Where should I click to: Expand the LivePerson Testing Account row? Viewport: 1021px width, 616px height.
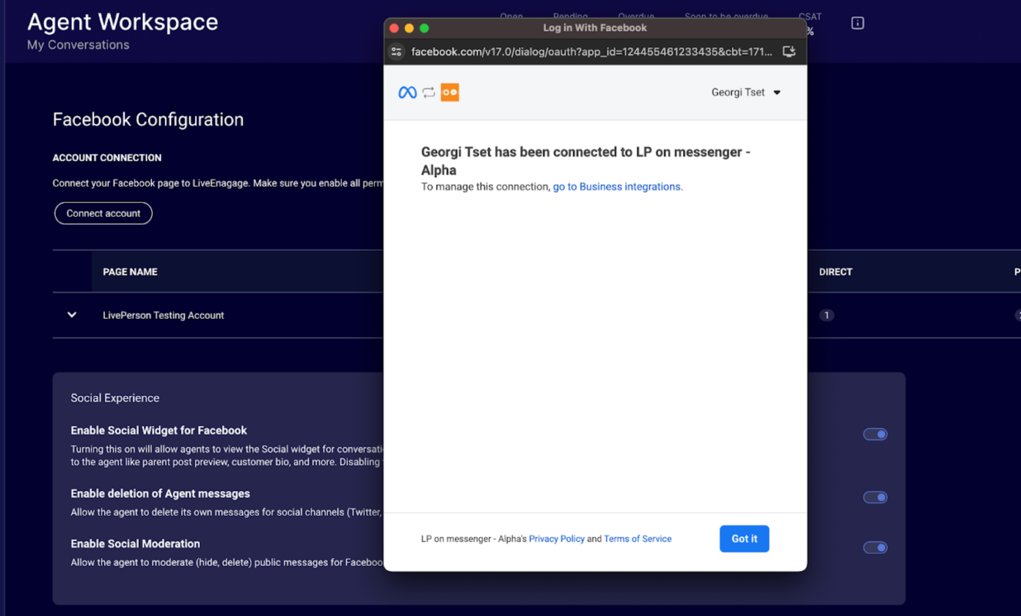click(72, 315)
